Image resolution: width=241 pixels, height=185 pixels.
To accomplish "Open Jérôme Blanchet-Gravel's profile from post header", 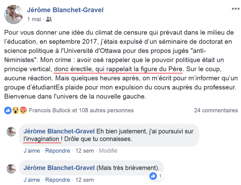I will point(65,10).
